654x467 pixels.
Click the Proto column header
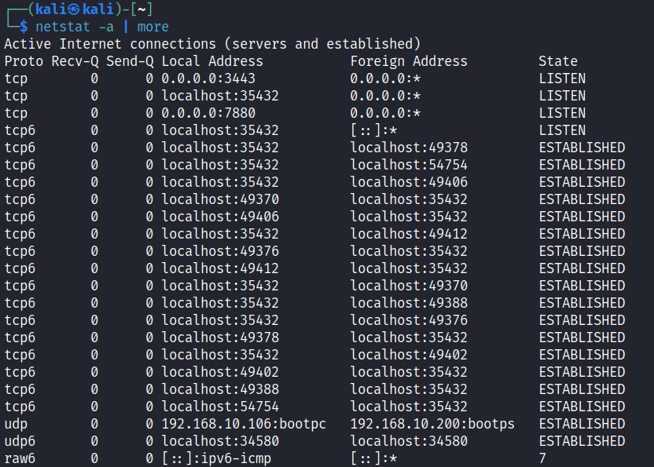pos(24,61)
